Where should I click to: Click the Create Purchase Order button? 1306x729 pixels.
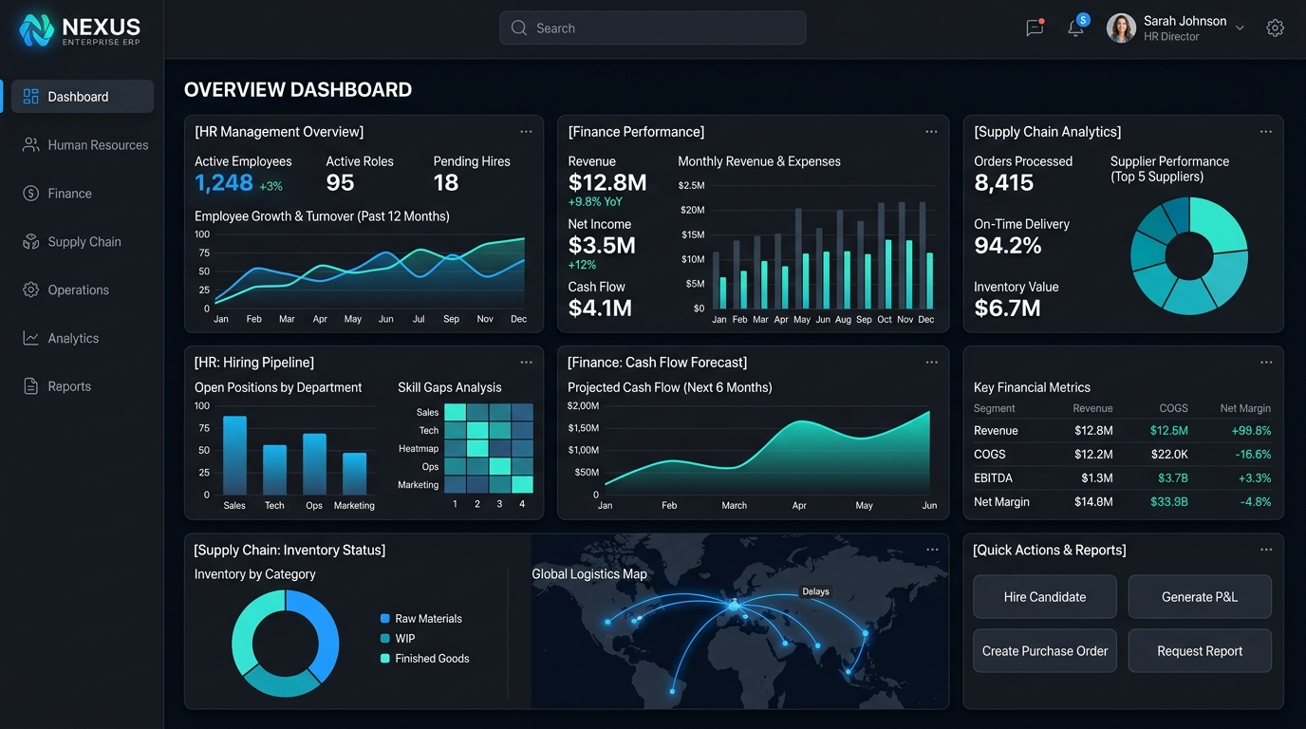[x=1045, y=651]
